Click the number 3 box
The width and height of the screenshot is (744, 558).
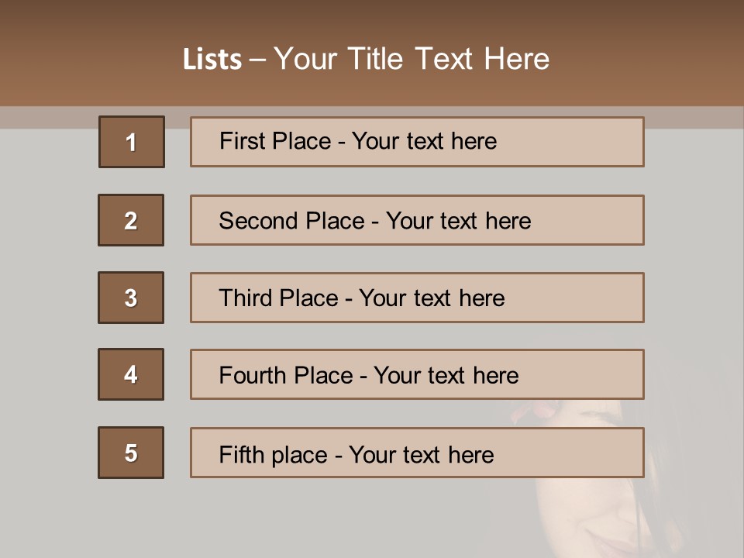click(131, 298)
